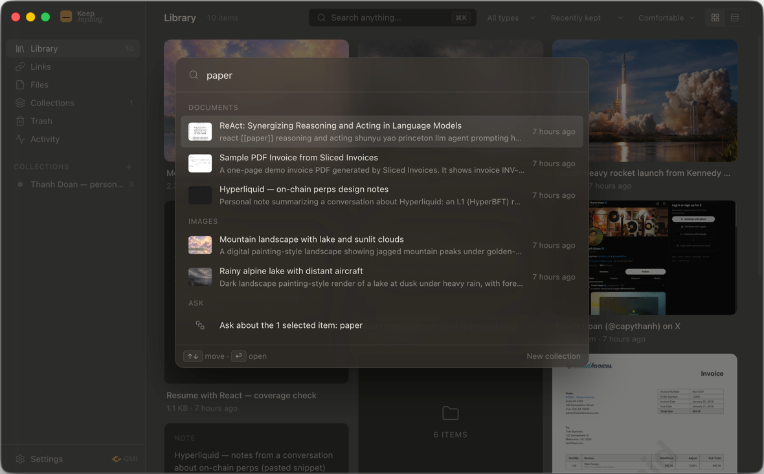
Task: Open ReAct Synergizing Reasoning result
Action: pos(381,131)
